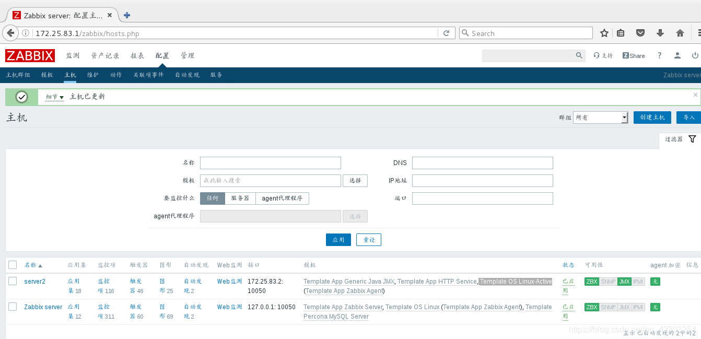This screenshot has width=701, height=339.
Task: Click the 导入 button
Action: pyautogui.click(x=688, y=118)
